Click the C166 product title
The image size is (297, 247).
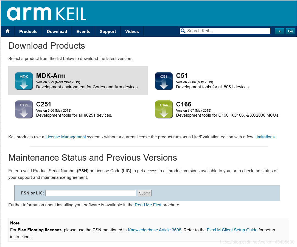click(184, 104)
